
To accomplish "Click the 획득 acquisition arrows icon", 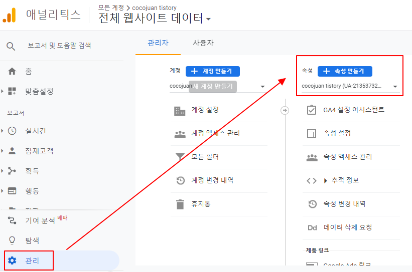I will tap(12, 171).
